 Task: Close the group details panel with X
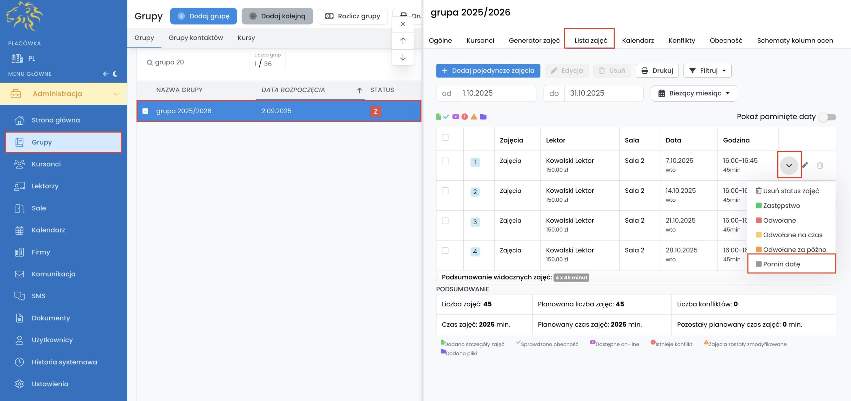(x=403, y=24)
